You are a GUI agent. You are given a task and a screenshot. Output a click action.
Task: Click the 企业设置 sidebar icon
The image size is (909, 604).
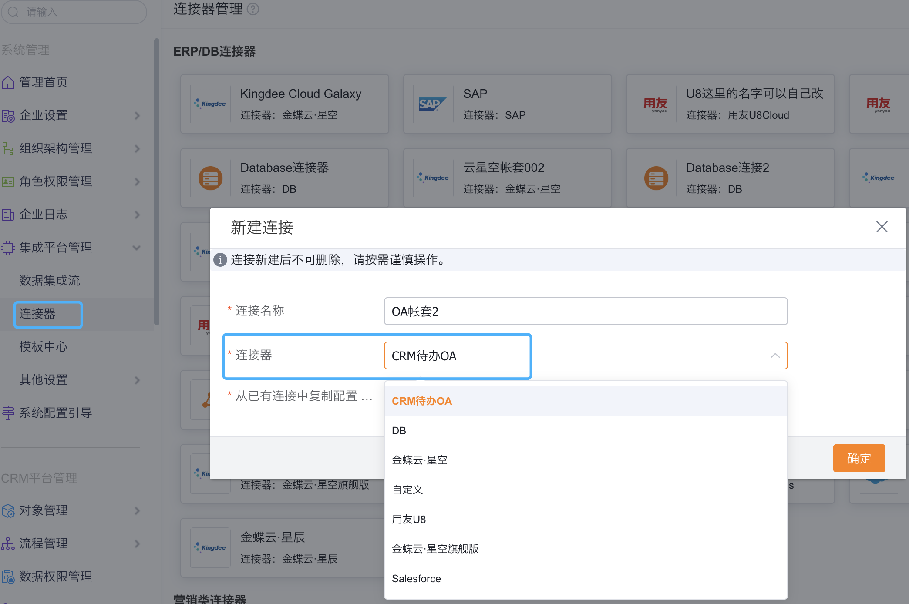pyautogui.click(x=8, y=115)
